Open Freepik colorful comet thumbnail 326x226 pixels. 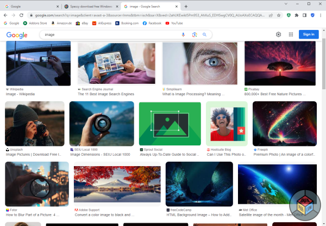285,124
